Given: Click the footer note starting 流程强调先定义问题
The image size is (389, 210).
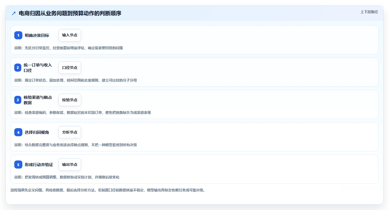Looking at the screenshot, I should [108, 190].
